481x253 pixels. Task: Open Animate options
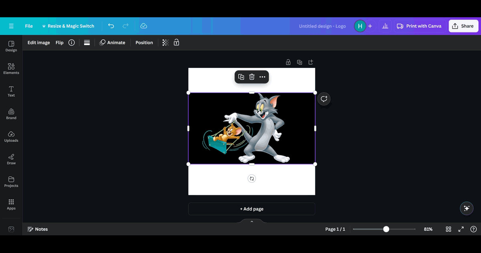point(112,43)
